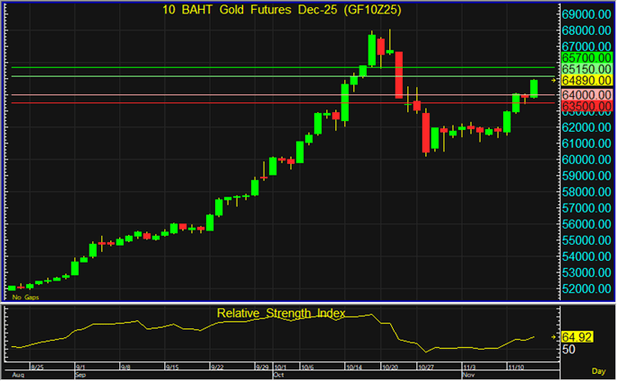Select the 65150.00 light green price label
Viewport: 617px width, 381px height.
587,68
